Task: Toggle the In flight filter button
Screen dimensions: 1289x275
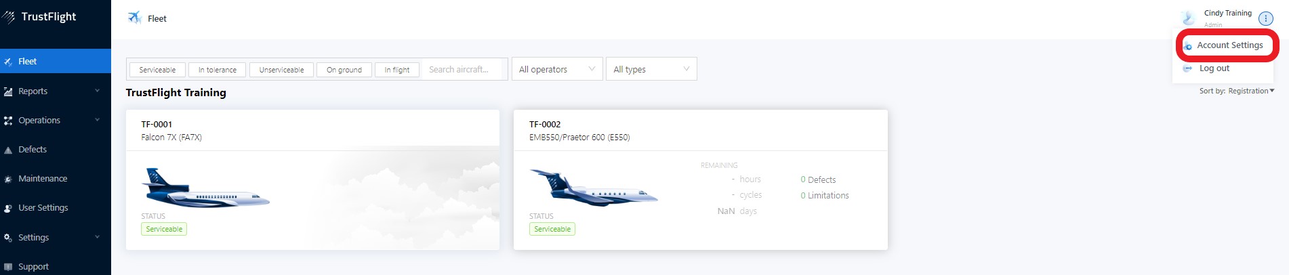Action: pos(396,70)
